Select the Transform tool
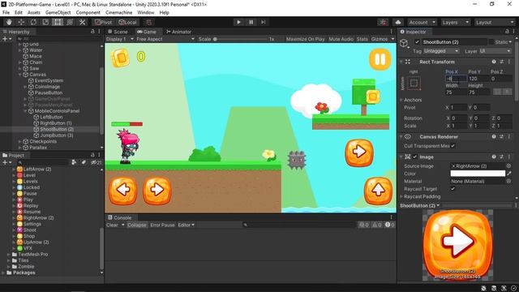Viewport: 519px width, 292px height. tap(70, 22)
